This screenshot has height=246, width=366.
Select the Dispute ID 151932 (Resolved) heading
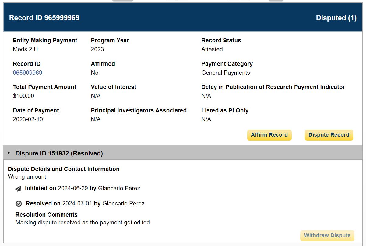pyautogui.click(x=59, y=153)
